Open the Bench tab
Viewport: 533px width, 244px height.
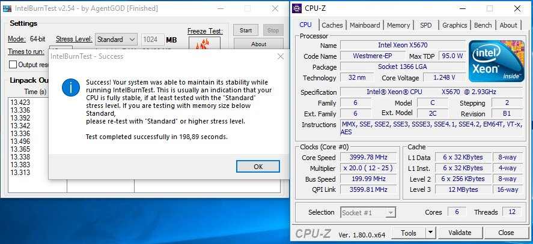pyautogui.click(x=483, y=25)
